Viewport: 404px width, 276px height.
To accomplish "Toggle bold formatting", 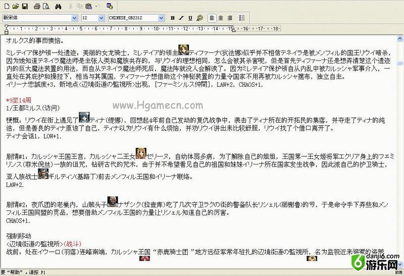I will coord(173,18).
